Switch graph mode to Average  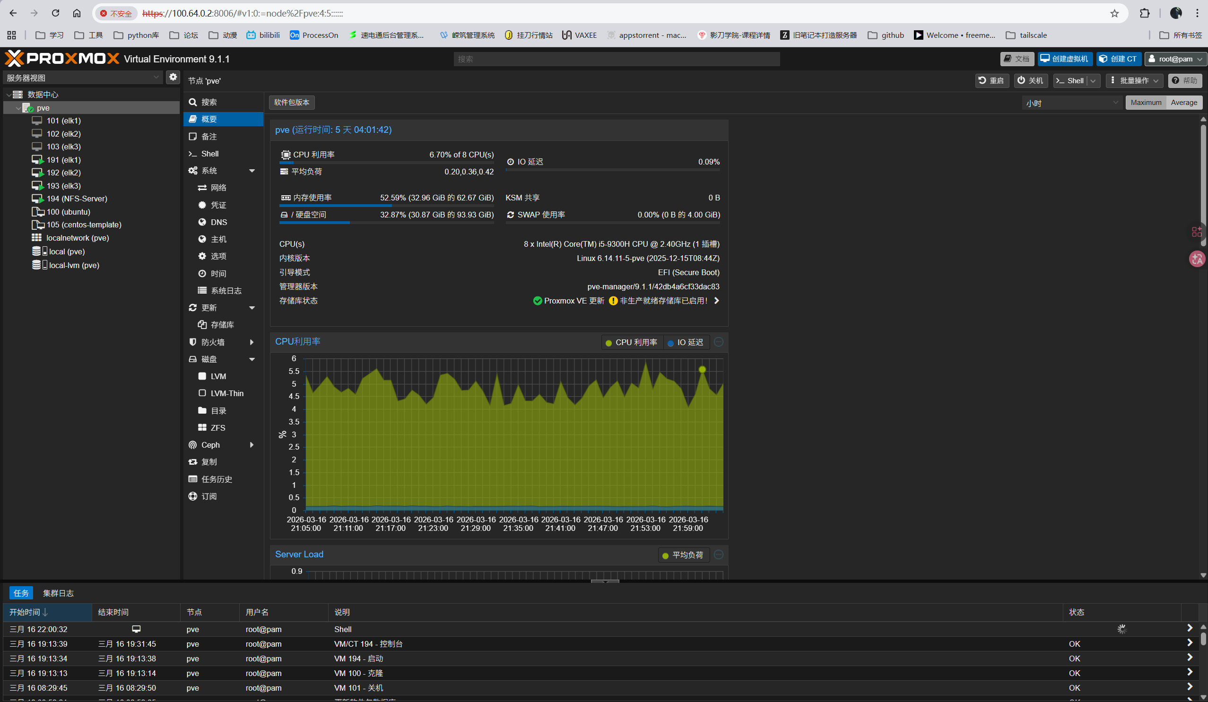click(1183, 103)
